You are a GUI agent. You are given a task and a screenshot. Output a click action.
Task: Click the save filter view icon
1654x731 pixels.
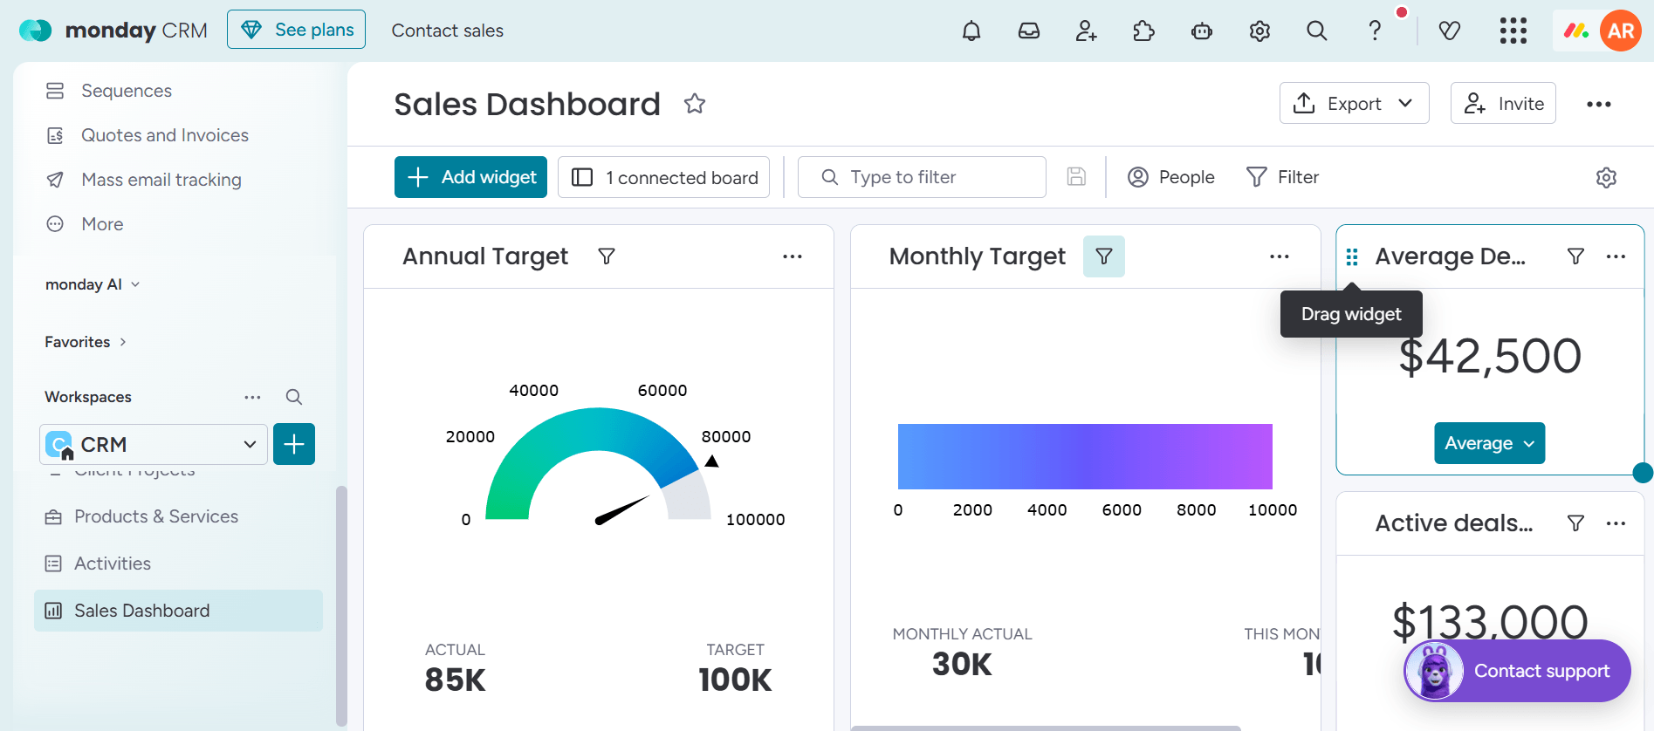coord(1077,177)
